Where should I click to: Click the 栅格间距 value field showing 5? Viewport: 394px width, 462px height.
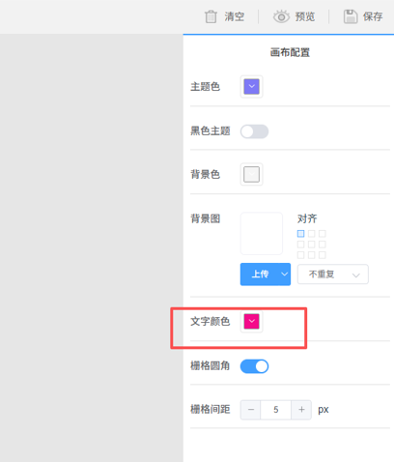pos(276,410)
